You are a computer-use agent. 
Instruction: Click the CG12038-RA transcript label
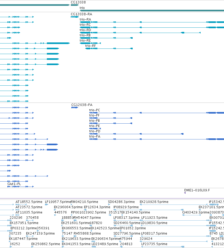click(x=81, y=14)
